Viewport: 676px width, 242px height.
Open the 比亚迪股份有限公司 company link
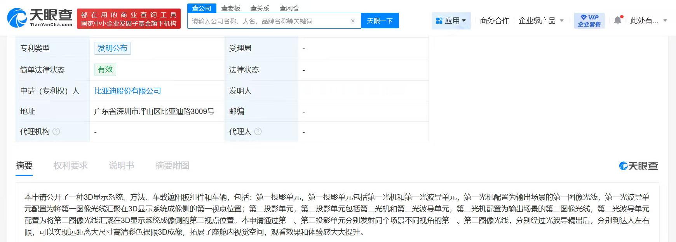[x=127, y=91]
